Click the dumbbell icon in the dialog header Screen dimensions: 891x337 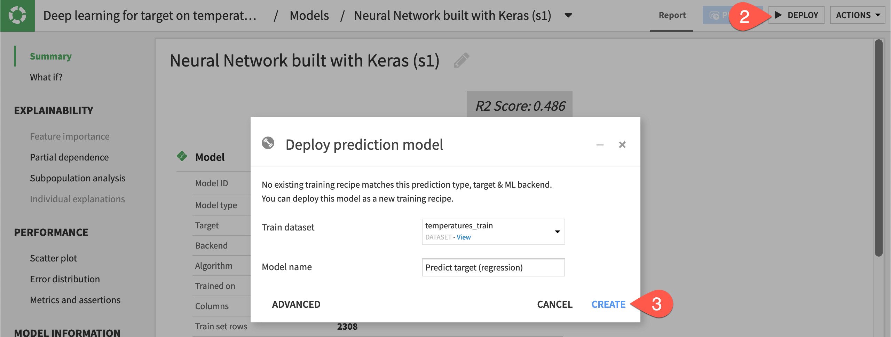[x=268, y=143]
